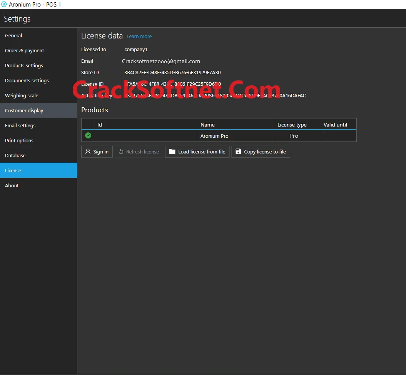Select Email settings in sidebar
This screenshot has height=375, width=406.
[x=38, y=125]
